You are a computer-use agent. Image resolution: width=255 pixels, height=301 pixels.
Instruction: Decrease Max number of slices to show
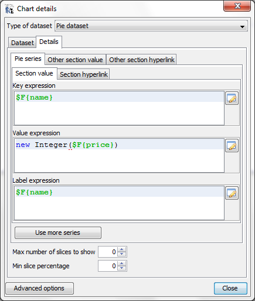tap(122, 254)
